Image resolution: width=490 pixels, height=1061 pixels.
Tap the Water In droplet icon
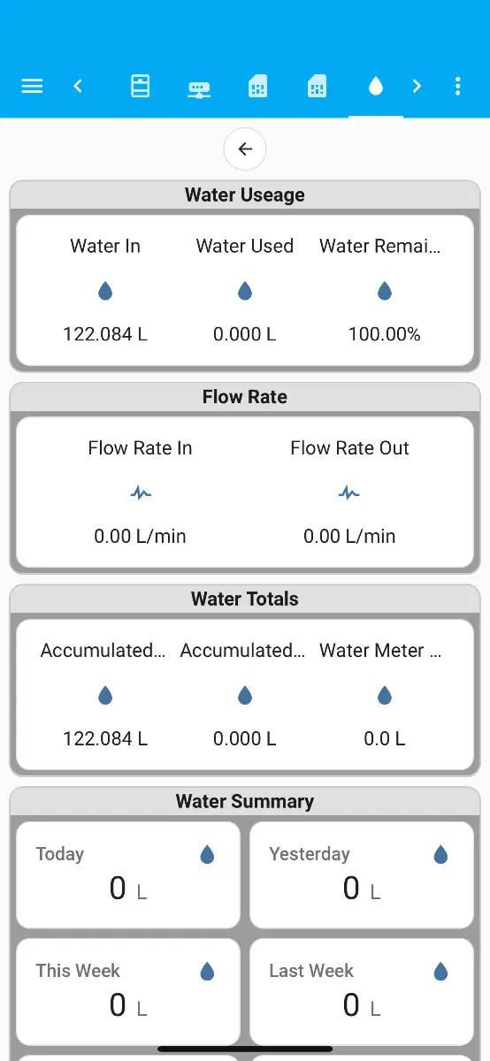(x=105, y=291)
